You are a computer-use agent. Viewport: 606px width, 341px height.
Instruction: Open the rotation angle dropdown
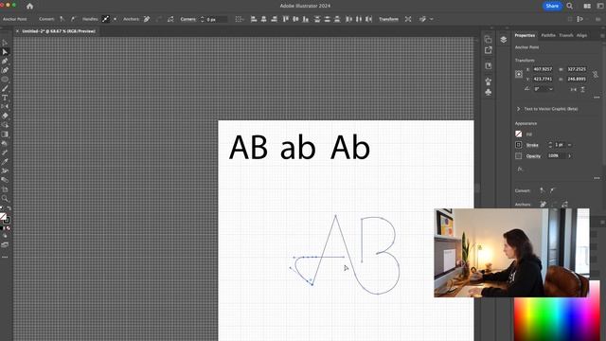[x=551, y=89]
